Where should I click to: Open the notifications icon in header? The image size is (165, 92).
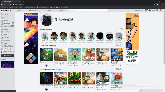pos(146,10)
